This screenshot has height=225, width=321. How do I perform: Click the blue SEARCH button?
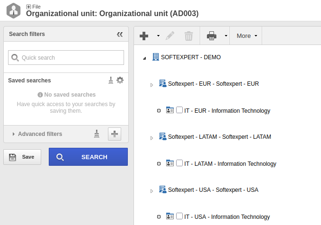click(x=88, y=157)
